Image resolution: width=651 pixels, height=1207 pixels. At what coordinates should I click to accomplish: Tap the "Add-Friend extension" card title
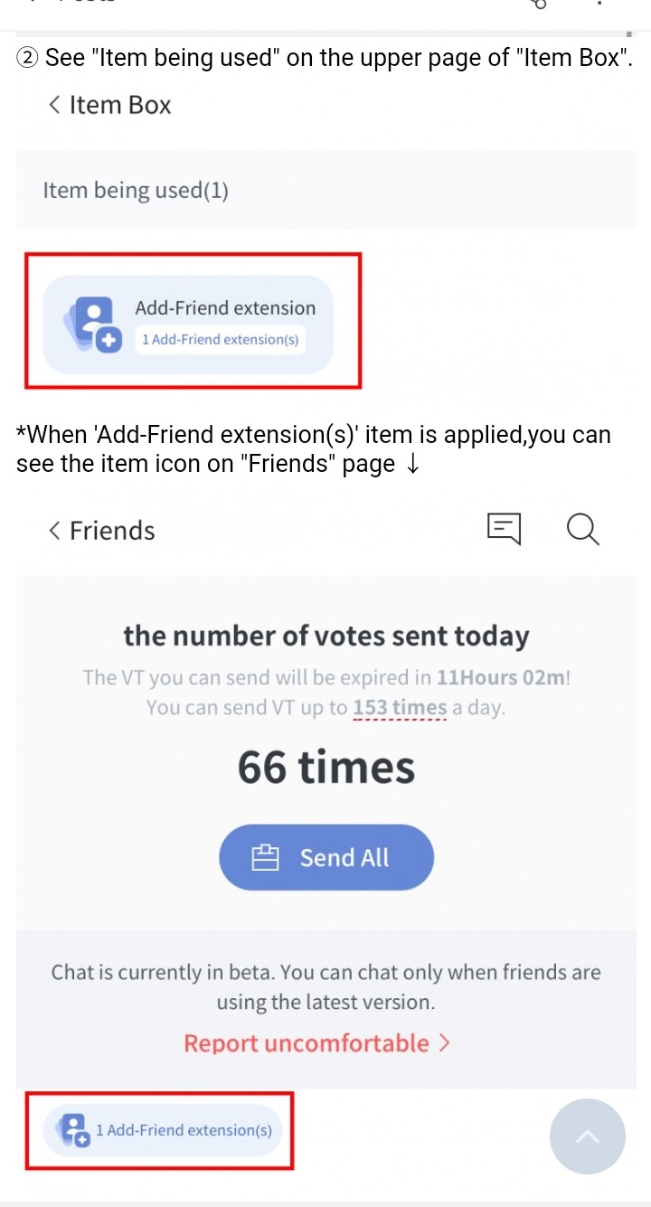point(225,307)
